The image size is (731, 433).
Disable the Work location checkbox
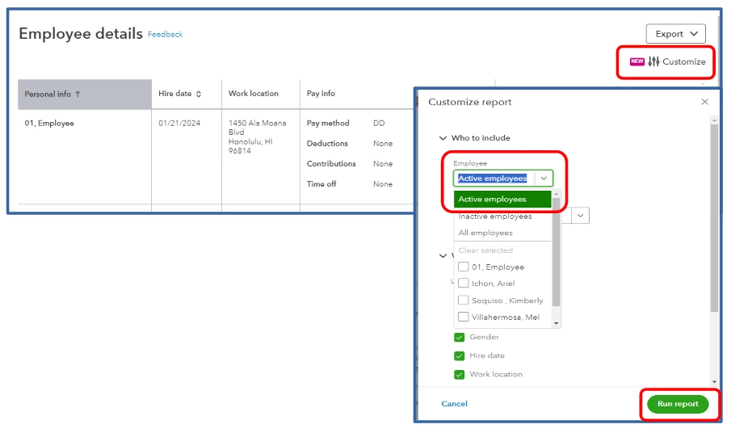tap(460, 374)
